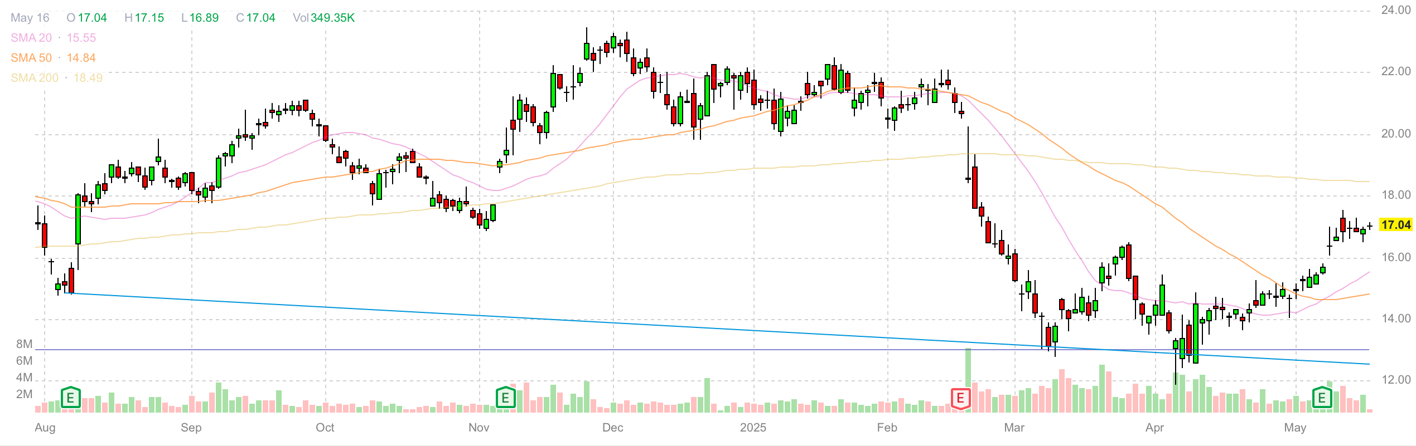Screen dimensions: 1416x446
Task: Open the SMA 200 indicator label
Action: tap(35, 78)
